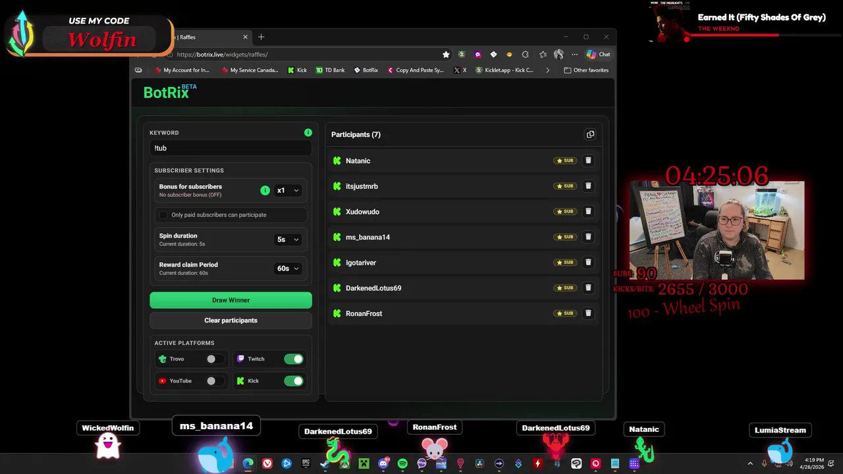Disable the Twitch platform toggle

click(x=294, y=359)
